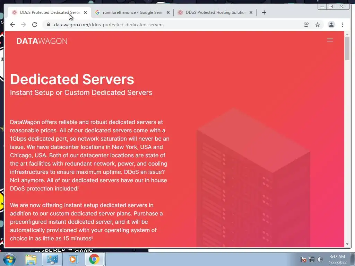This screenshot has width=355, height=266.
Task: Click the Chrome taskbar icon
Action: tap(94, 259)
